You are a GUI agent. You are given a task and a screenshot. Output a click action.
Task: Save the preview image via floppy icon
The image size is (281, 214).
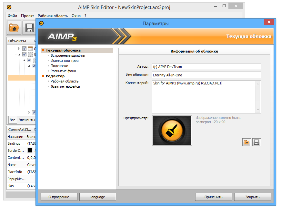point(256,142)
